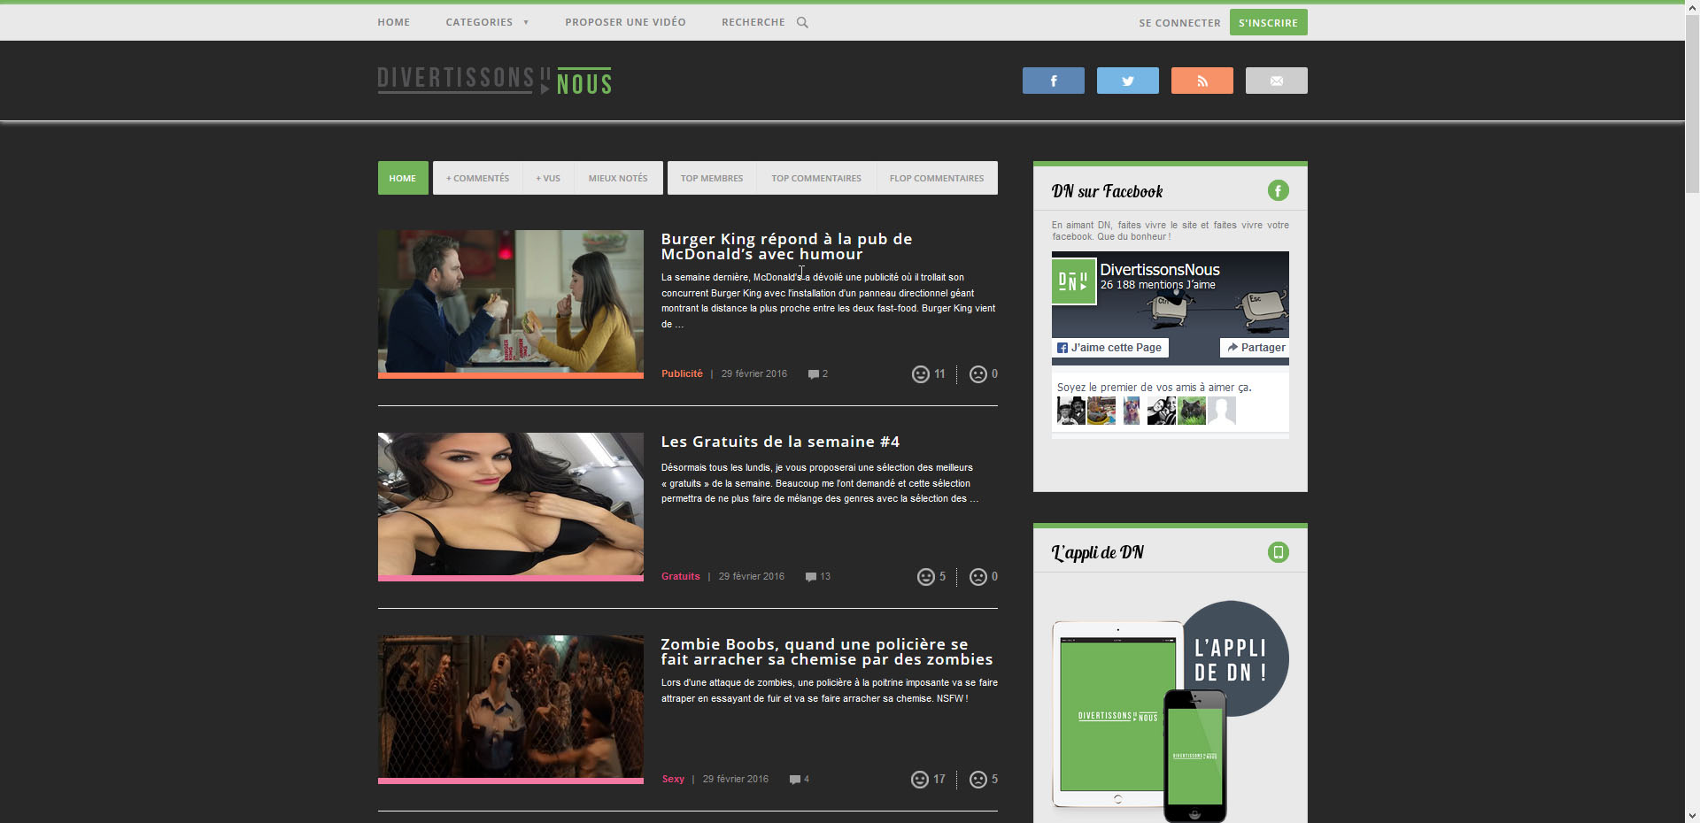The width and height of the screenshot is (1700, 823).
Task: Click happy smiley on Les Gratuits article
Action: [x=926, y=577]
